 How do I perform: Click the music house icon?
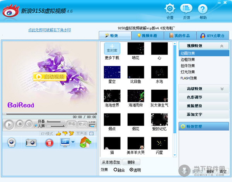(85, 142)
